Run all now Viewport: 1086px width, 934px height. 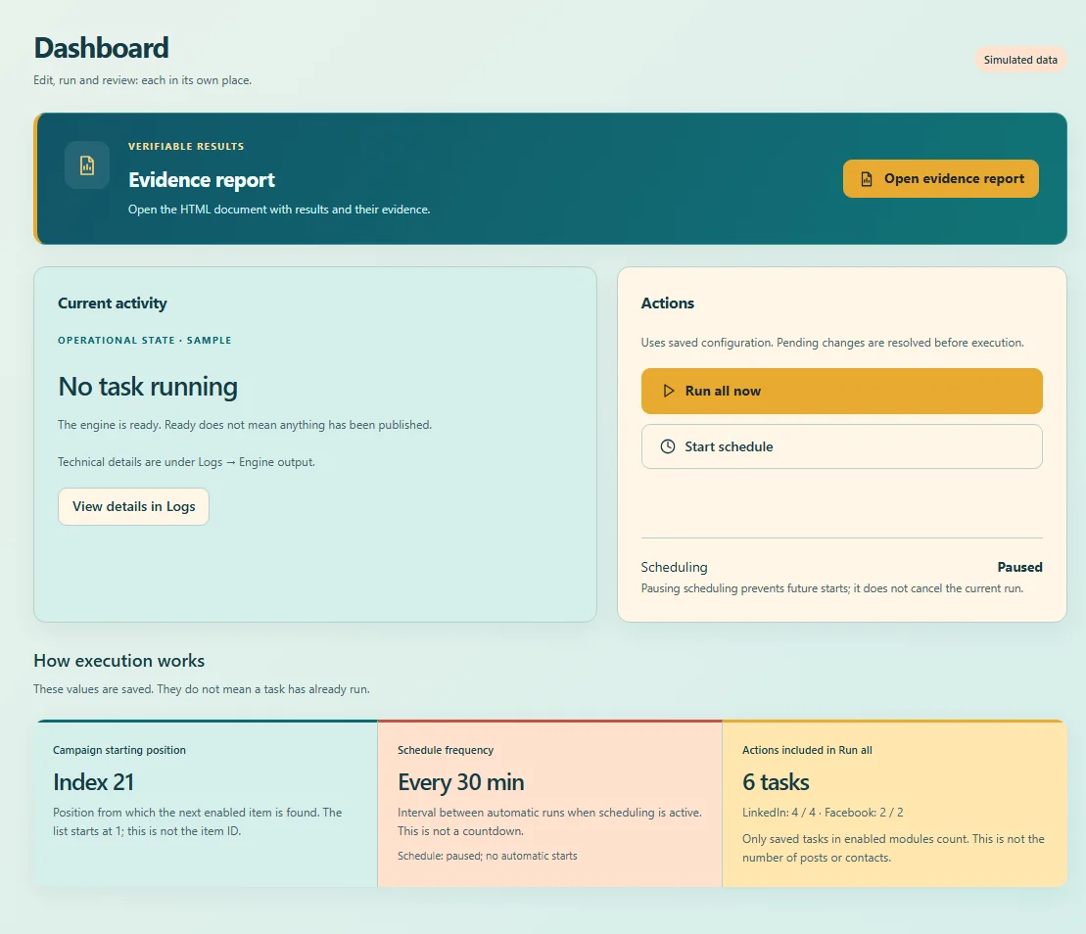point(841,391)
